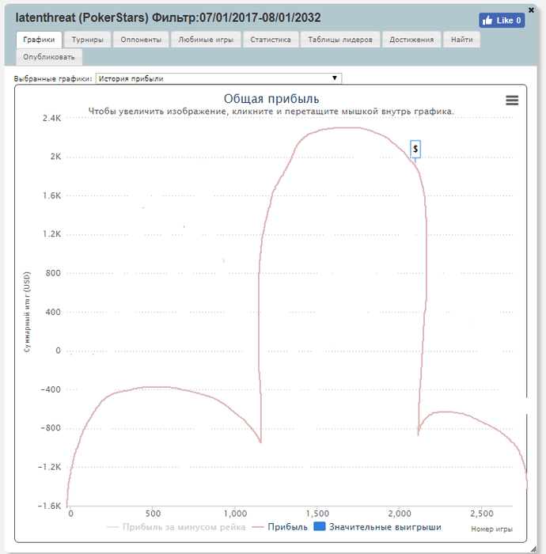This screenshot has width=546, height=554.
Task: Open the Турниры tab
Action: point(87,40)
